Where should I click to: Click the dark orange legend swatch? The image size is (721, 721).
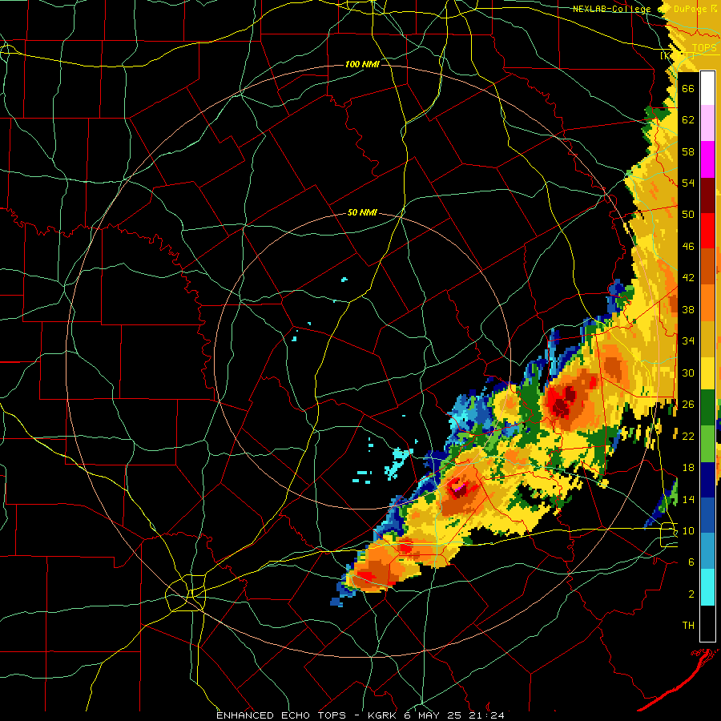pos(707,267)
